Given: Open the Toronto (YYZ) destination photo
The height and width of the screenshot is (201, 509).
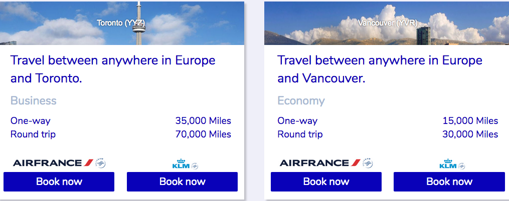Looking at the screenshot, I should point(122,23).
